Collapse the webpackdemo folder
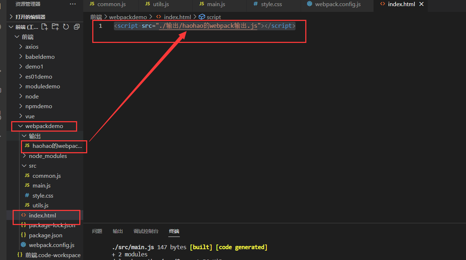Image resolution: width=466 pixels, height=260 pixels. pos(44,126)
